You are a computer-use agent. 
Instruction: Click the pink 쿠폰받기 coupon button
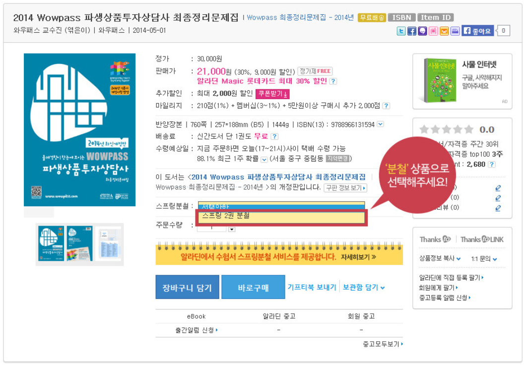(x=272, y=94)
